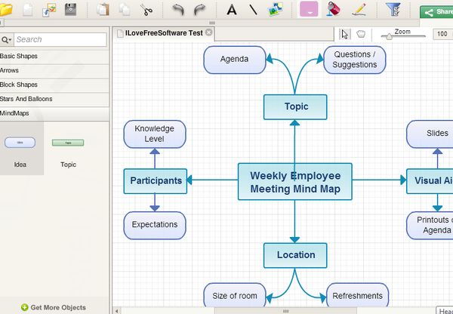Click the paste clipboard icon
The width and height of the screenshot is (453, 314).
(x=103, y=9)
